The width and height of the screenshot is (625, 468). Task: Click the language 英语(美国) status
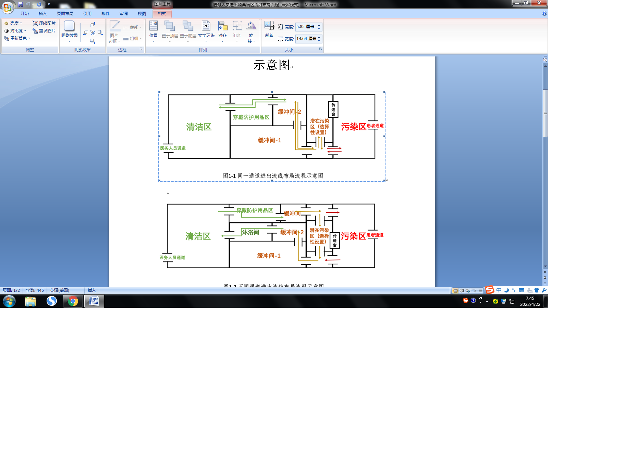60,290
